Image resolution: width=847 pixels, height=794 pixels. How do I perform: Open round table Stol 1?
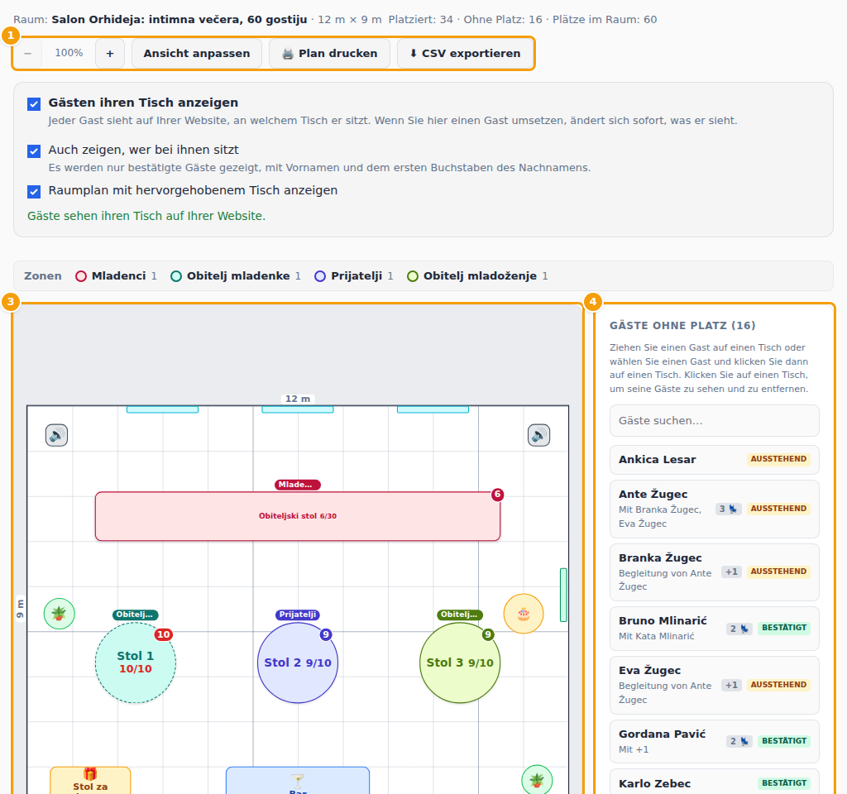136,662
